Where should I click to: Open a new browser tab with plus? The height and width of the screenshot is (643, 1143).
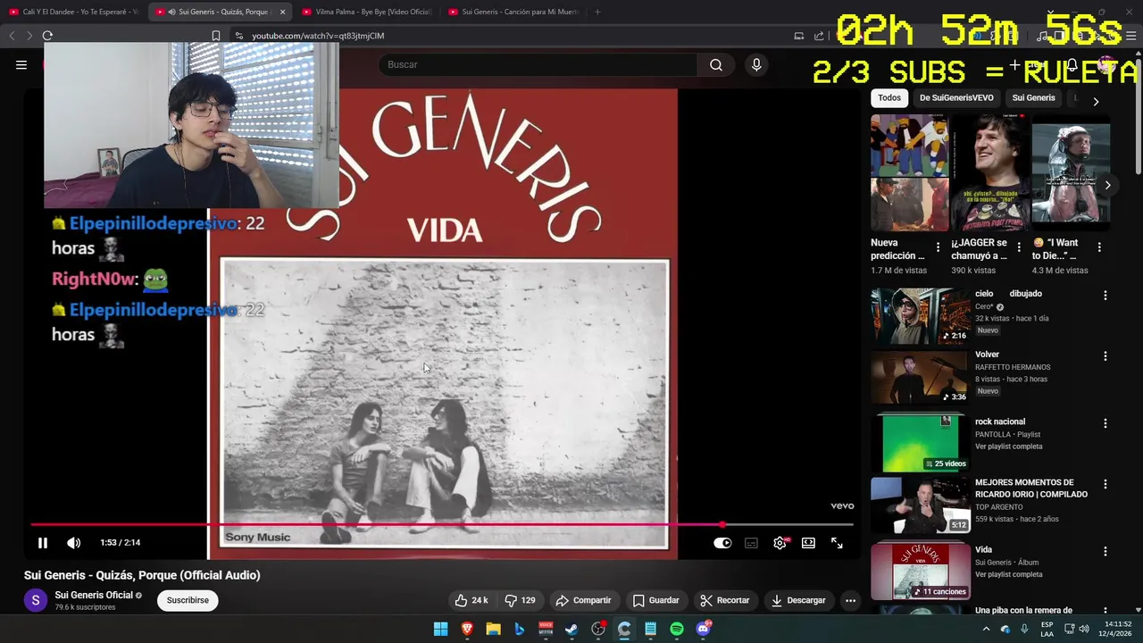coord(597,12)
